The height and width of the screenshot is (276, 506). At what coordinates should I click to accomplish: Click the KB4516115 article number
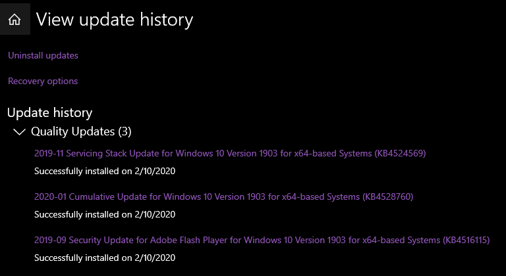coord(466,240)
